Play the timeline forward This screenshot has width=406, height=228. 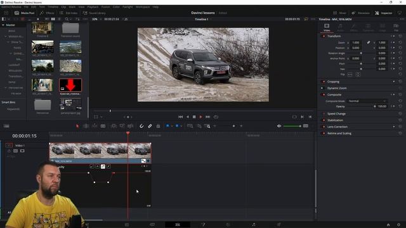pos(200,117)
